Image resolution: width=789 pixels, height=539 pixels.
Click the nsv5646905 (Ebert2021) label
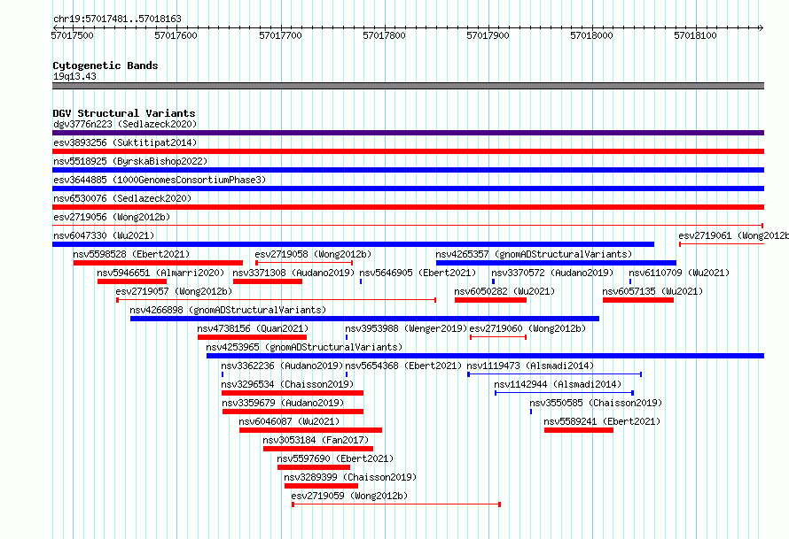(418, 273)
